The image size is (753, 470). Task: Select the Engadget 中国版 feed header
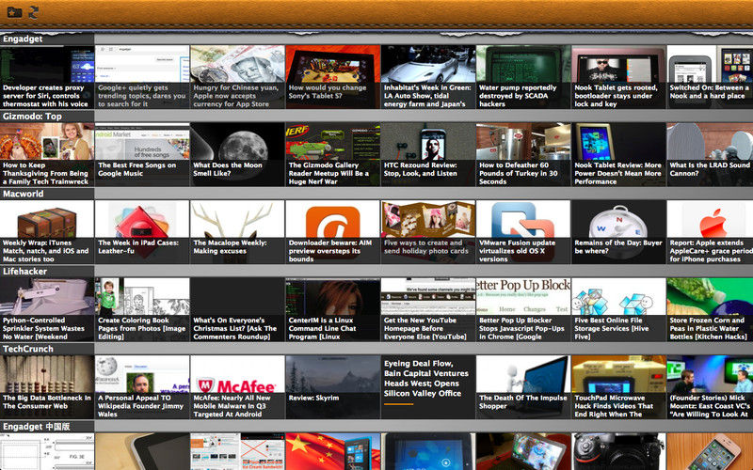coord(47,427)
